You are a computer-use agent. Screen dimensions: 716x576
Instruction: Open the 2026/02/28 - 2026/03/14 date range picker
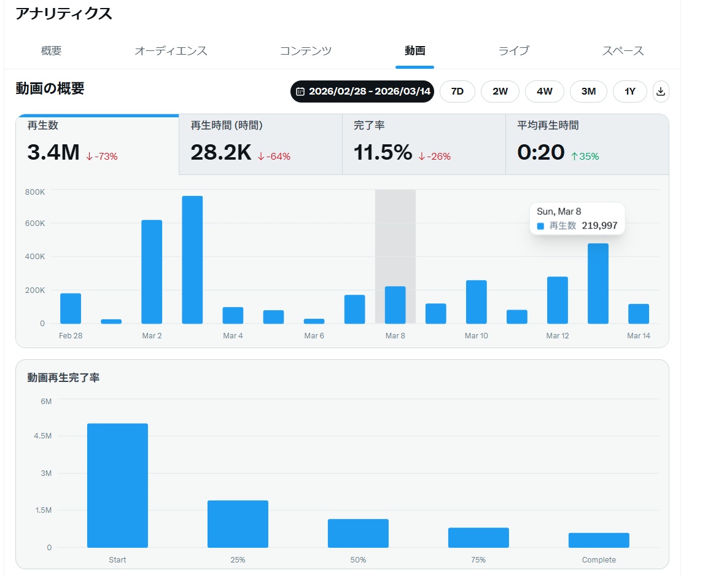point(362,91)
